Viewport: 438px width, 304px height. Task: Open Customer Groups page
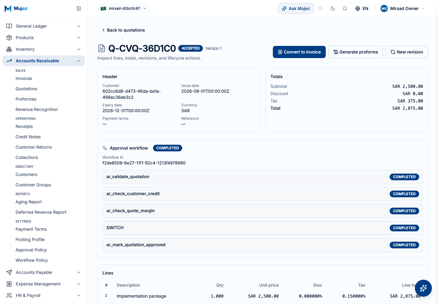coord(33,185)
